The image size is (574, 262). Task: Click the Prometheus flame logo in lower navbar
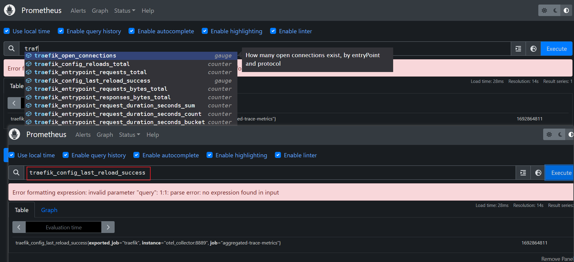pos(15,134)
